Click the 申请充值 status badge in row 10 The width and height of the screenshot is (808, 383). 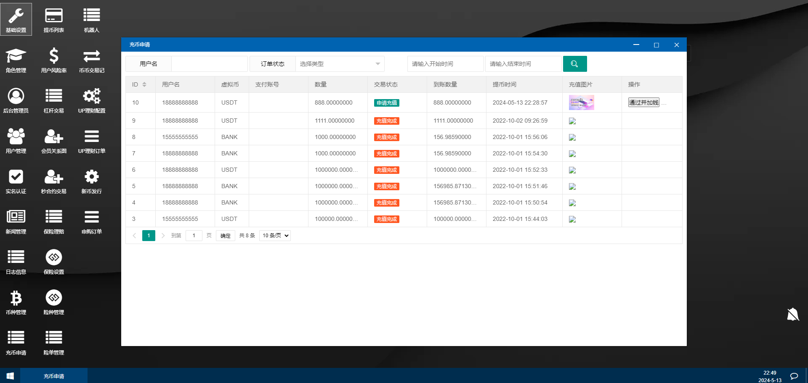pos(387,103)
